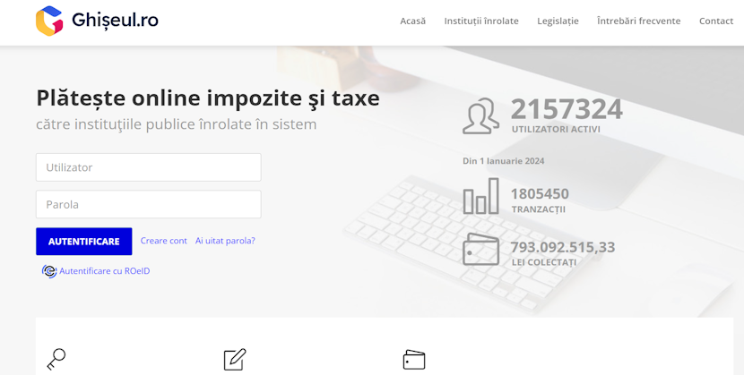Image resolution: width=744 pixels, height=375 pixels.
Task: Click the Din 1 Ianuarie 2024 text
Action: (504, 161)
